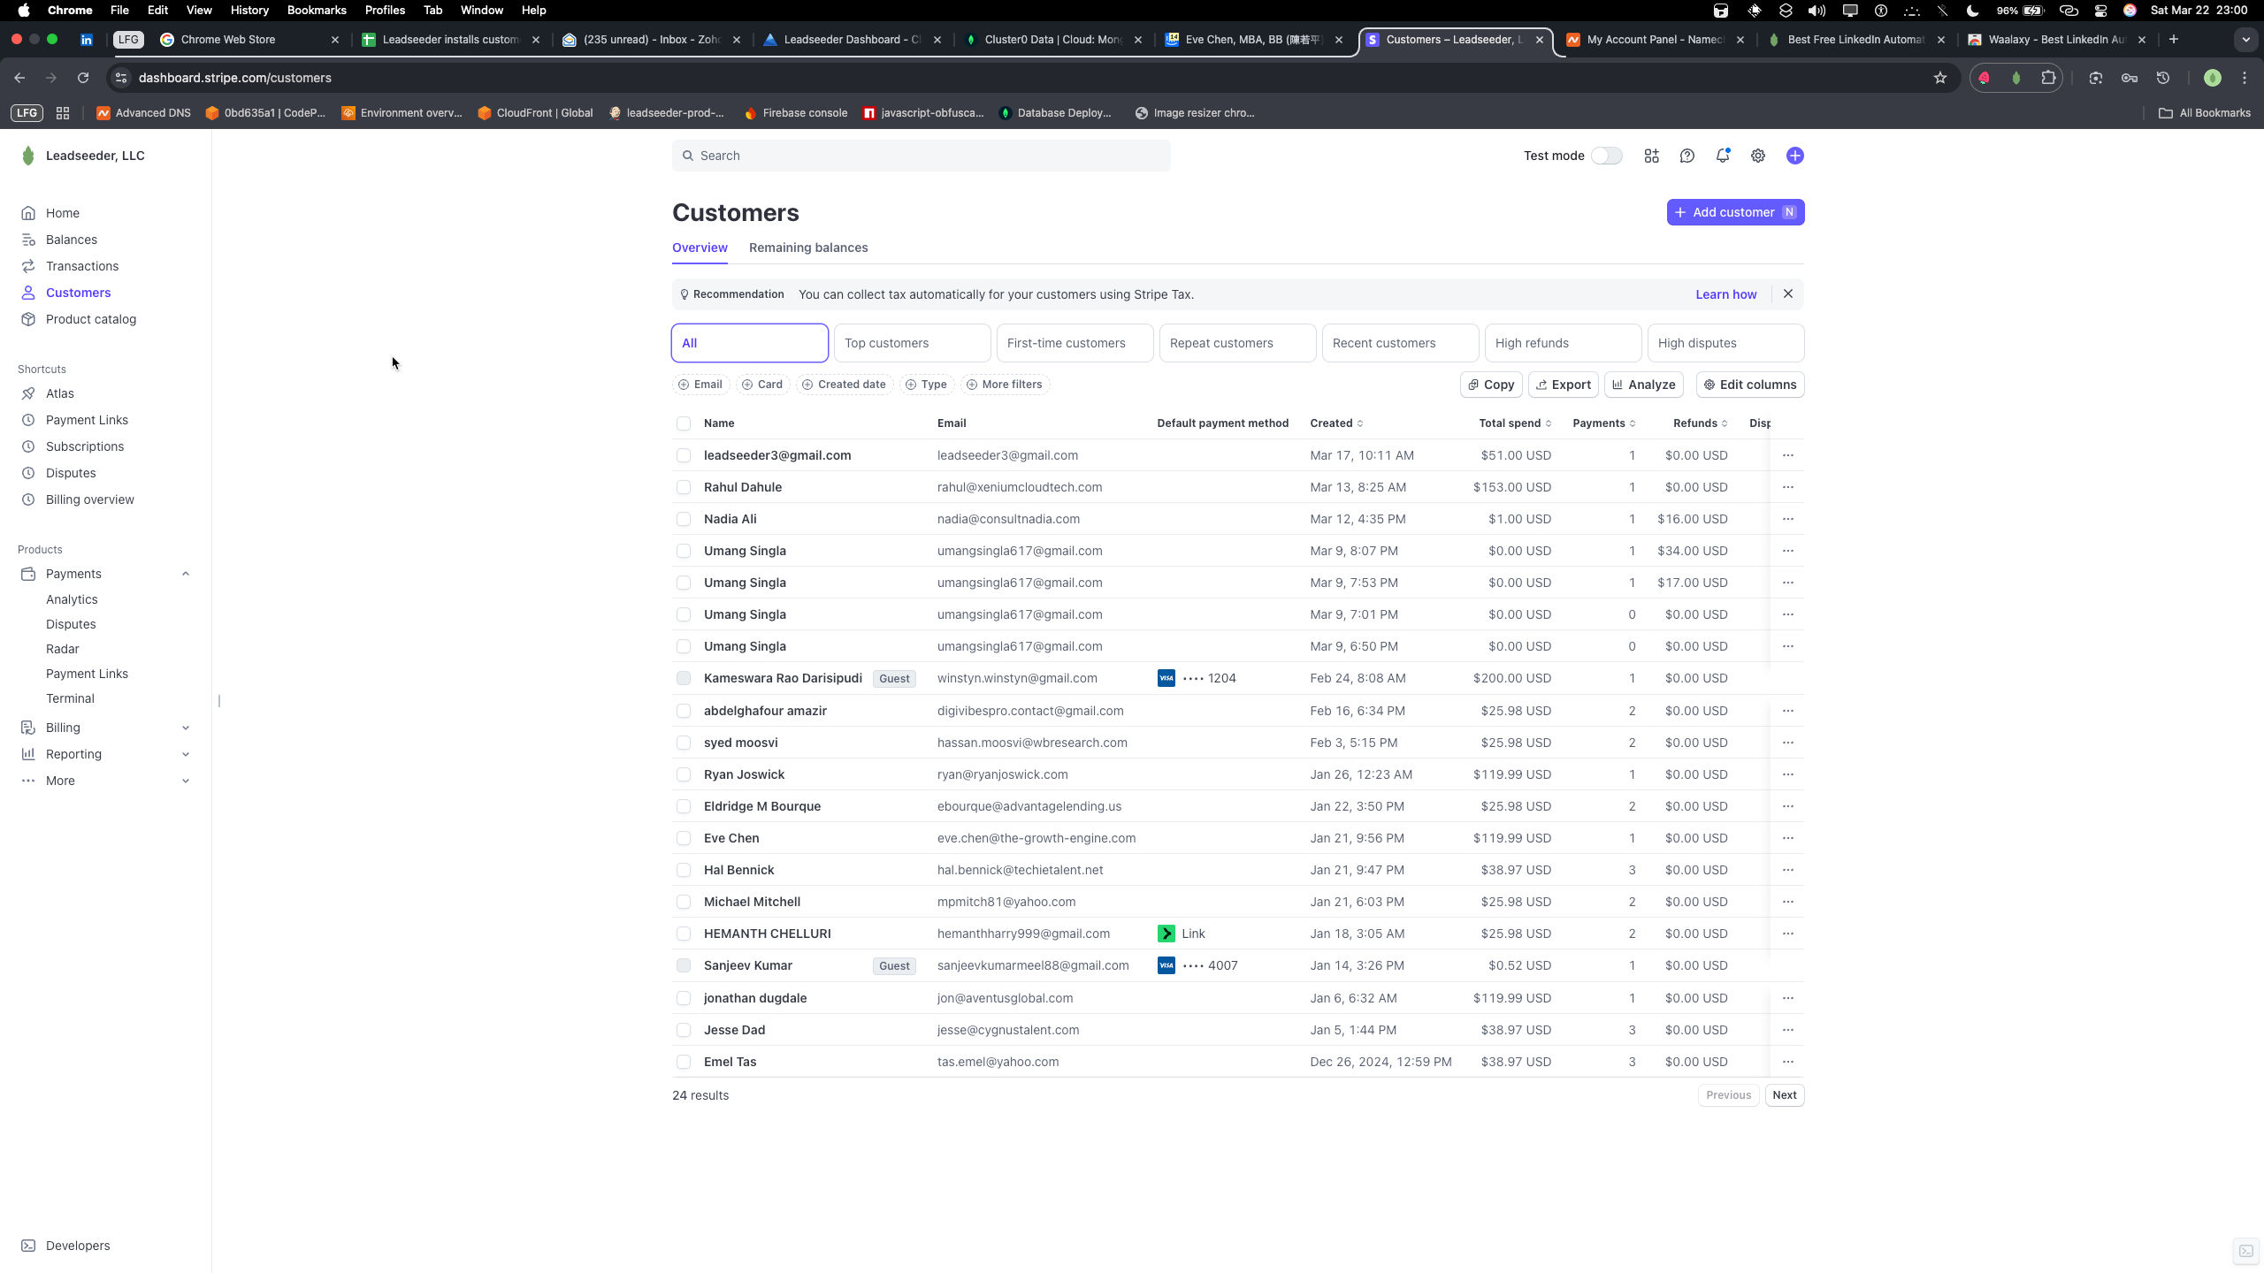Switch to Remaining balances tab
This screenshot has height=1273, width=2264.
pos(808,248)
